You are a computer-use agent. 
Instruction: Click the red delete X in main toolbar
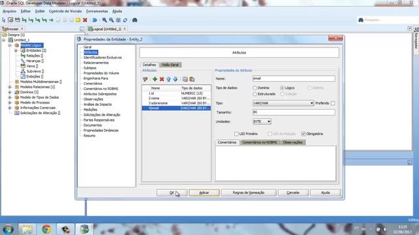point(85,20)
